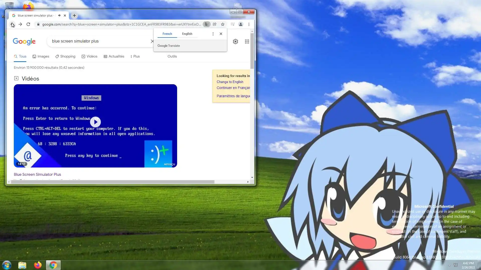Click the Change to English link
The height and width of the screenshot is (270, 481).
point(230,82)
